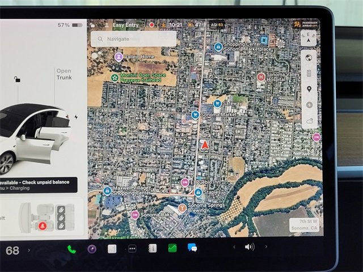Toggle traffic light display on map
This screenshot has height=272, width=363.
[x=309, y=73]
